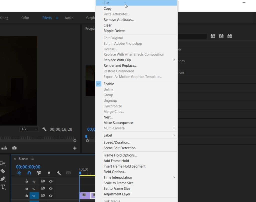Click the timeline playhead marker
The width and height of the screenshot is (256, 202).
[x=80, y=173]
